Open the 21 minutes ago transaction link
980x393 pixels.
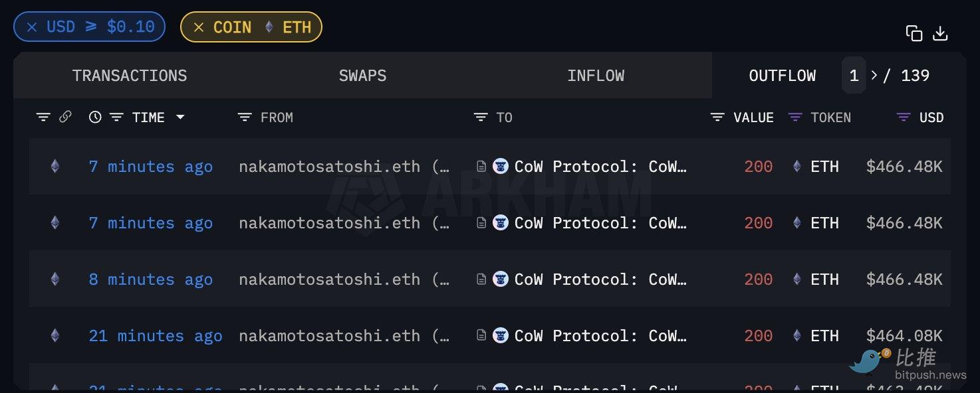pyautogui.click(x=156, y=336)
